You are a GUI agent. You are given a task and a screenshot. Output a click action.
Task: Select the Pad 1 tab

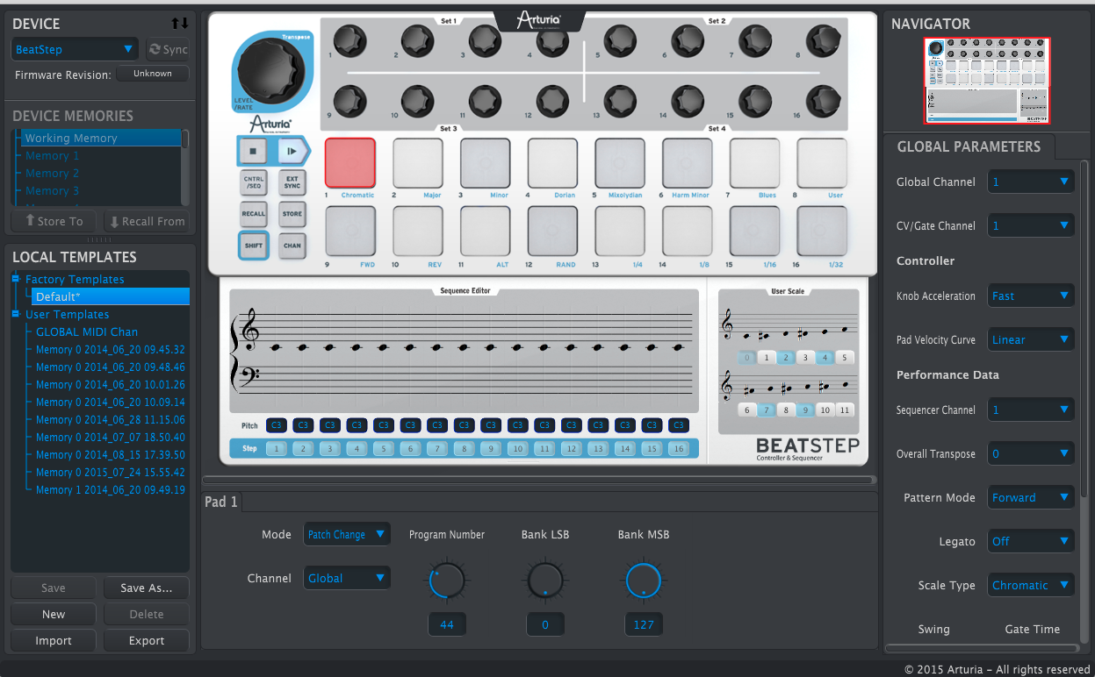[221, 502]
